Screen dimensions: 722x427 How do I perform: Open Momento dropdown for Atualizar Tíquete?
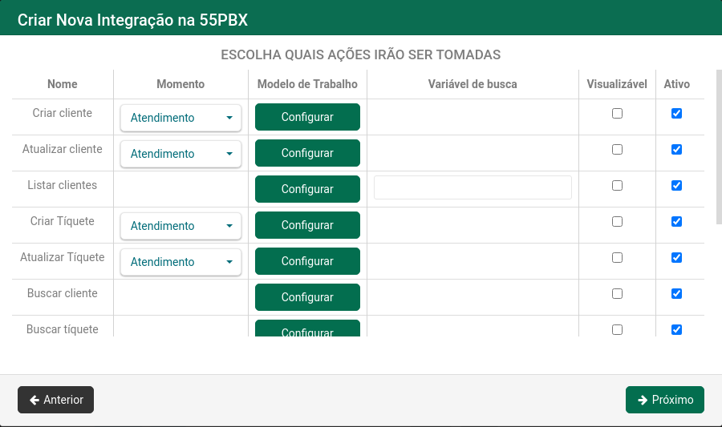[180, 261]
